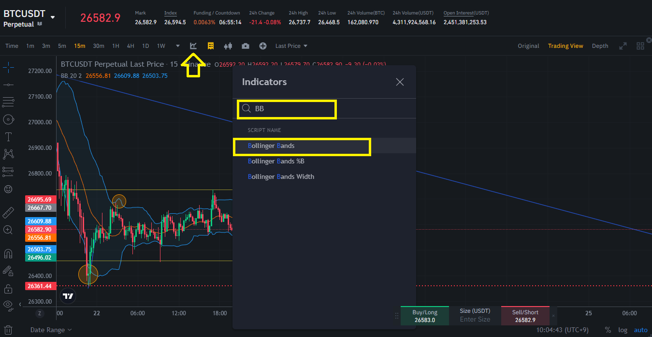Open the Last Price dropdown

(291, 46)
